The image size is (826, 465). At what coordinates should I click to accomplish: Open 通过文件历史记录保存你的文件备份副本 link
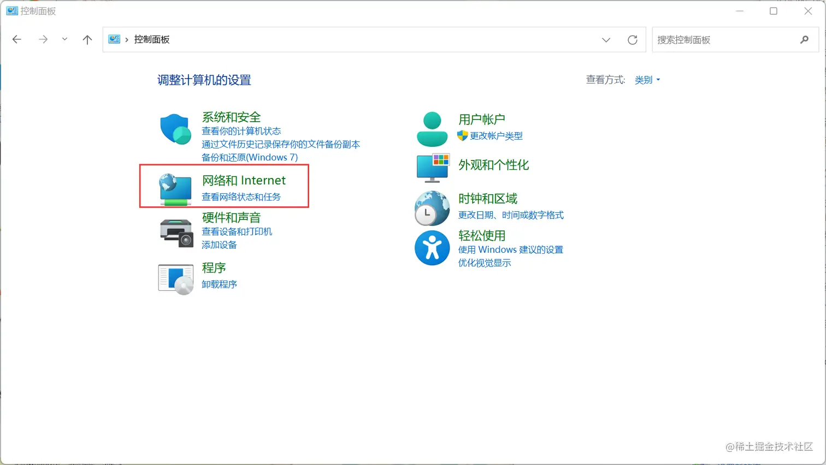click(281, 145)
